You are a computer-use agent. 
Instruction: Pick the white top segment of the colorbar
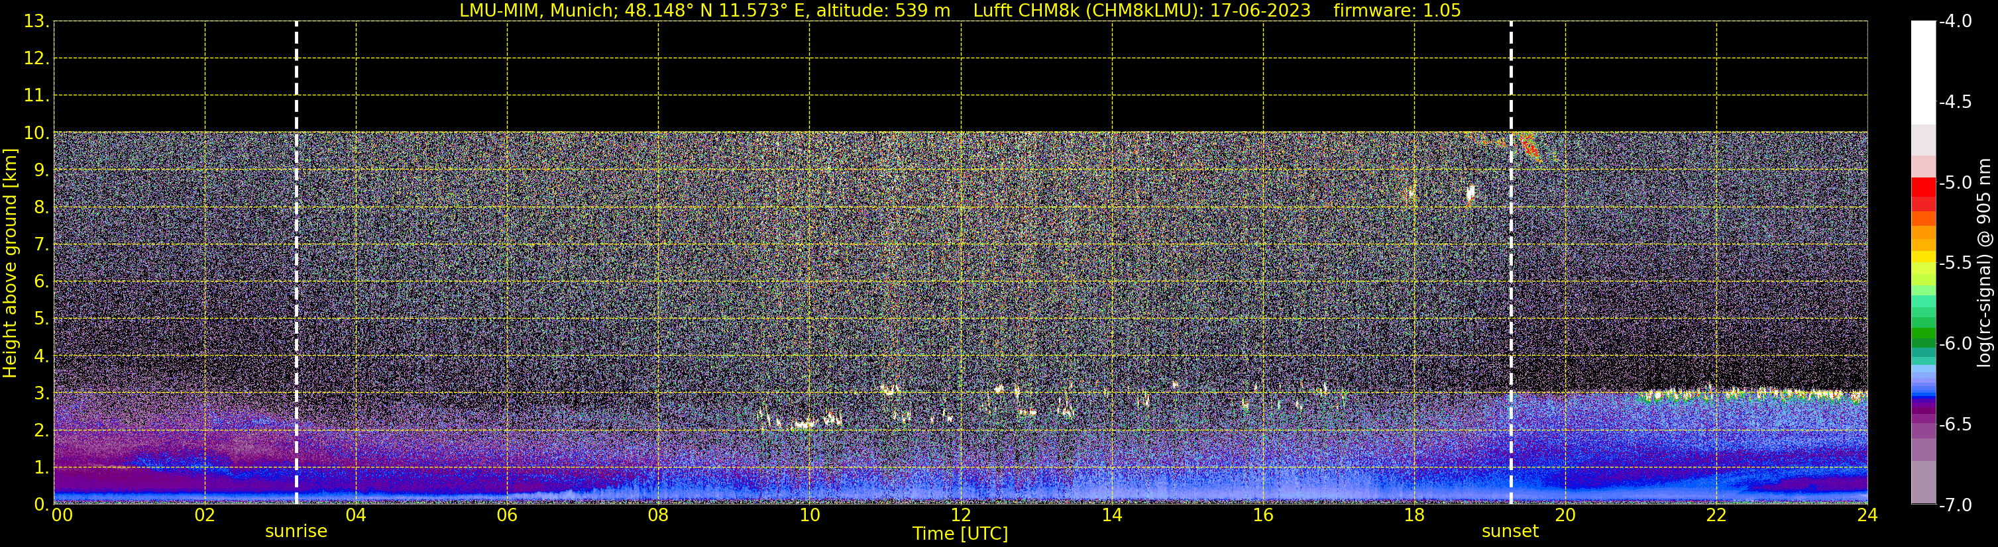1924,73
